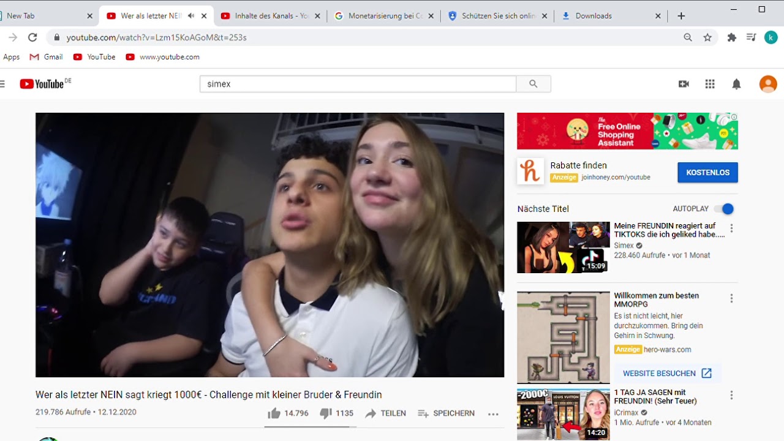Click the KOSTENLOS button

[707, 173]
